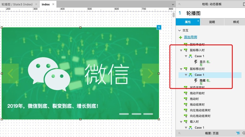
Task: Close the 轮播图 / State3 (index) tab
Action: [36, 4]
